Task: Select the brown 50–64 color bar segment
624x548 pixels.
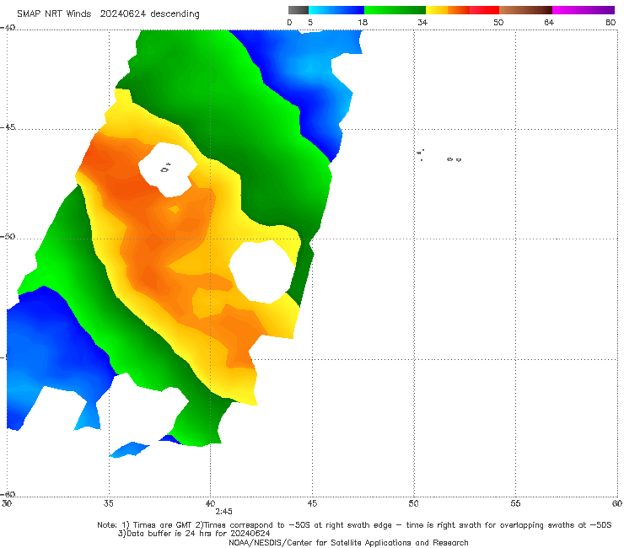Action: coord(525,10)
